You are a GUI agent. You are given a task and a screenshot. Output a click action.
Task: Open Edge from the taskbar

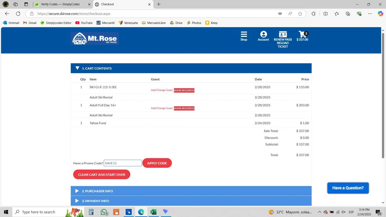tap(141, 212)
